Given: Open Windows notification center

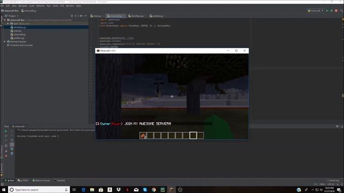Looking at the screenshot, I should 339,190.
